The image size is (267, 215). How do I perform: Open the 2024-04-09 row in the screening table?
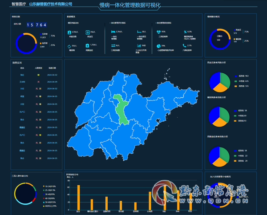(36, 82)
